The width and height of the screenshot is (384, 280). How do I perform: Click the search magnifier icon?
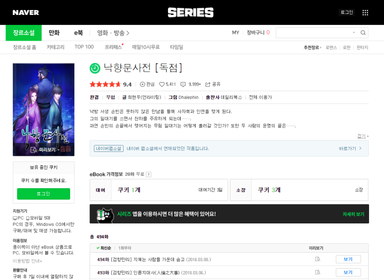[x=363, y=33]
